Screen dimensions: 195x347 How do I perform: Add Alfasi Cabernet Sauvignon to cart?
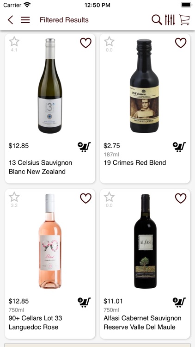click(x=179, y=302)
